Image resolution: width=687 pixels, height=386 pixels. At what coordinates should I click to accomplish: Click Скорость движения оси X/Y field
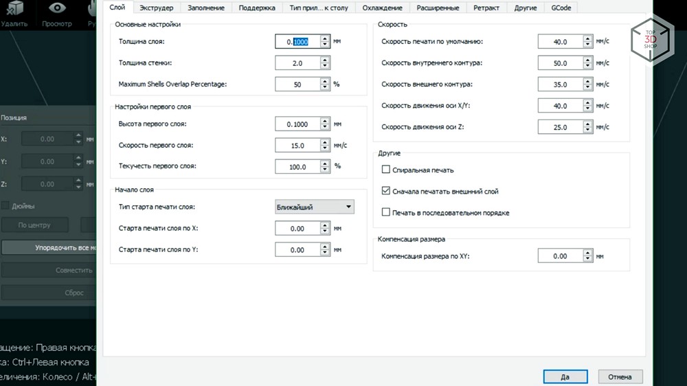[x=561, y=106]
